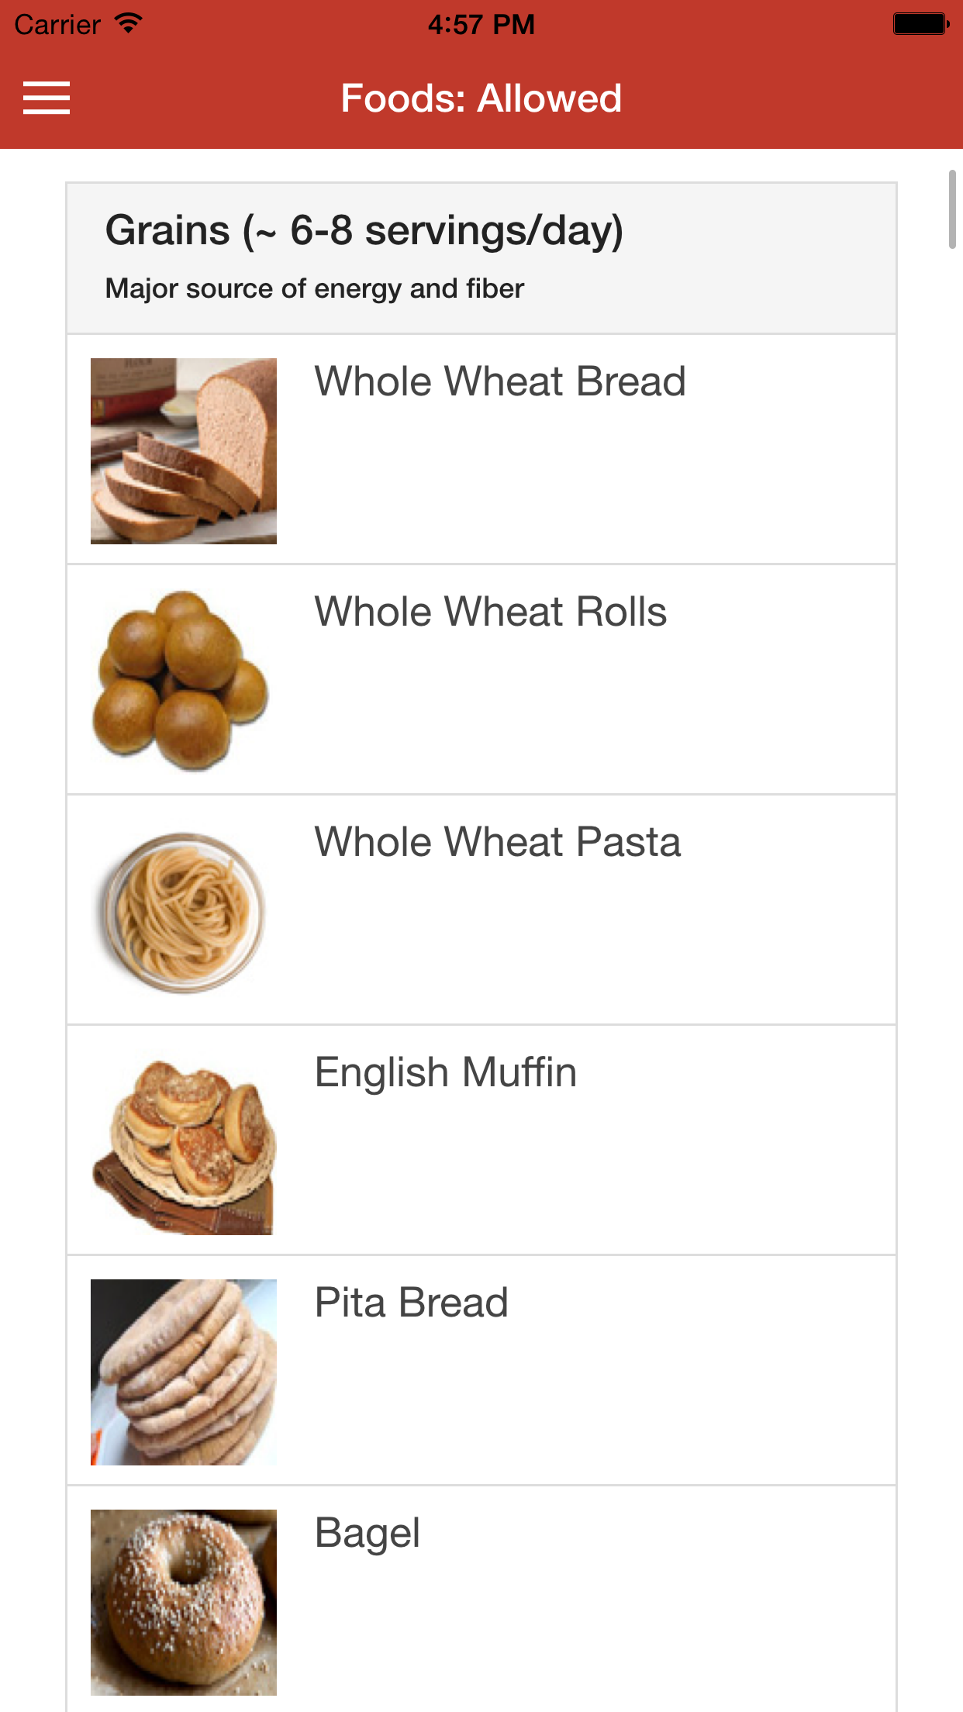Tap the Whole Wheat Pasta photo
Screen dimensions: 963x1712
pyautogui.click(x=184, y=912)
